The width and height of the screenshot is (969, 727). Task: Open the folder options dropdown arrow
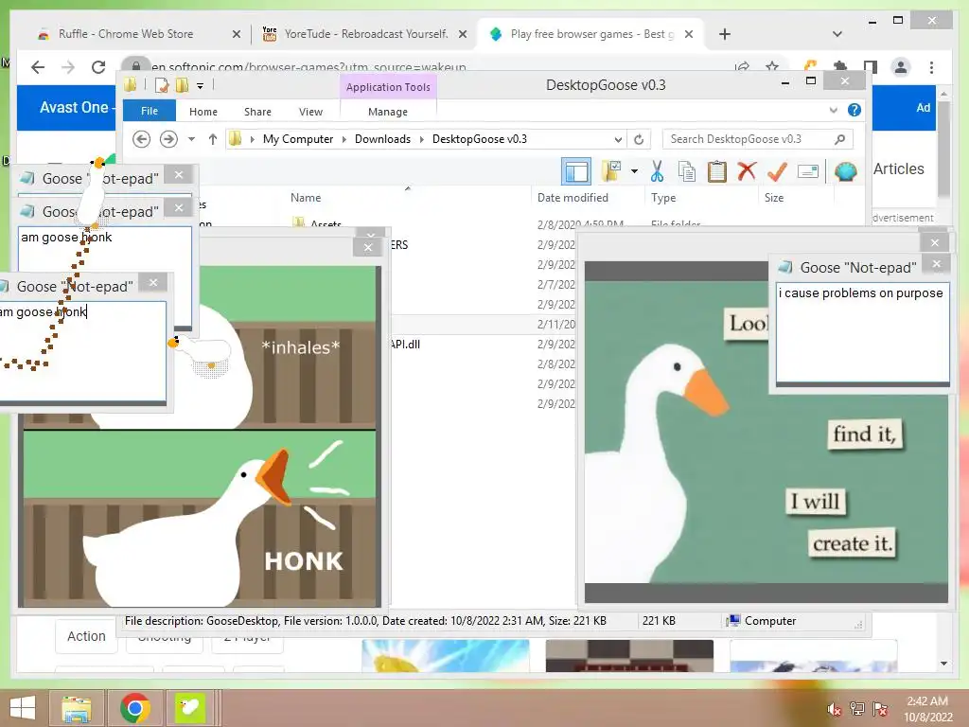(634, 171)
